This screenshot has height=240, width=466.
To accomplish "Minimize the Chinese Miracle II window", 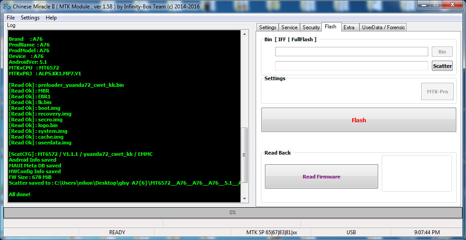I will [x=423, y=4].
